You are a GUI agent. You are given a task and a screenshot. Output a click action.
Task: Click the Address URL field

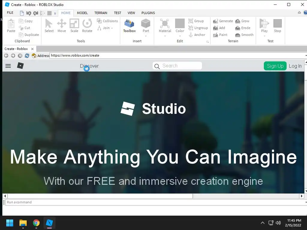178,55
